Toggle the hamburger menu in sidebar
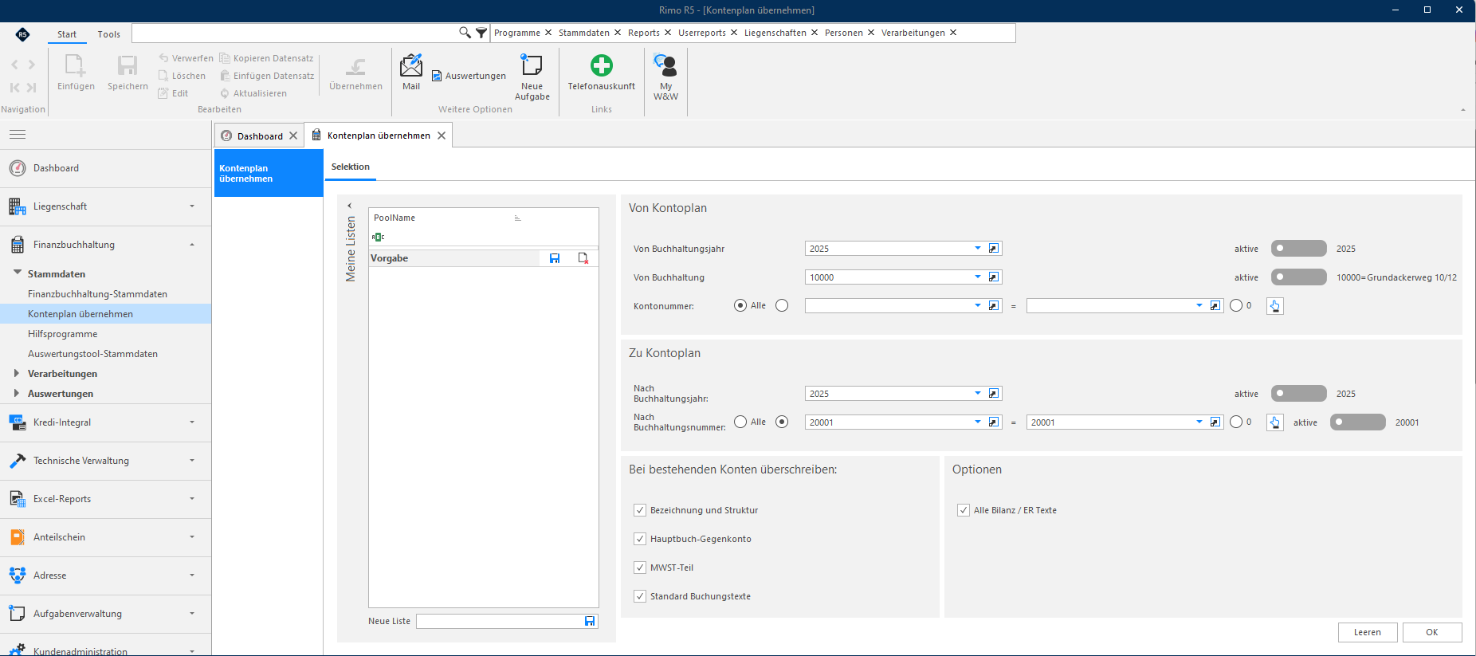This screenshot has width=1476, height=656. click(18, 135)
